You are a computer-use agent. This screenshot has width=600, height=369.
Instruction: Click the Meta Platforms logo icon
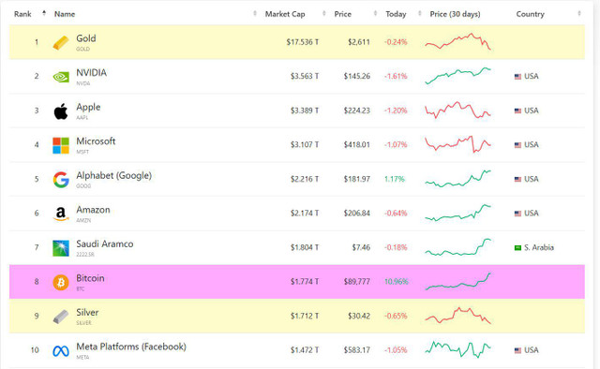point(61,350)
